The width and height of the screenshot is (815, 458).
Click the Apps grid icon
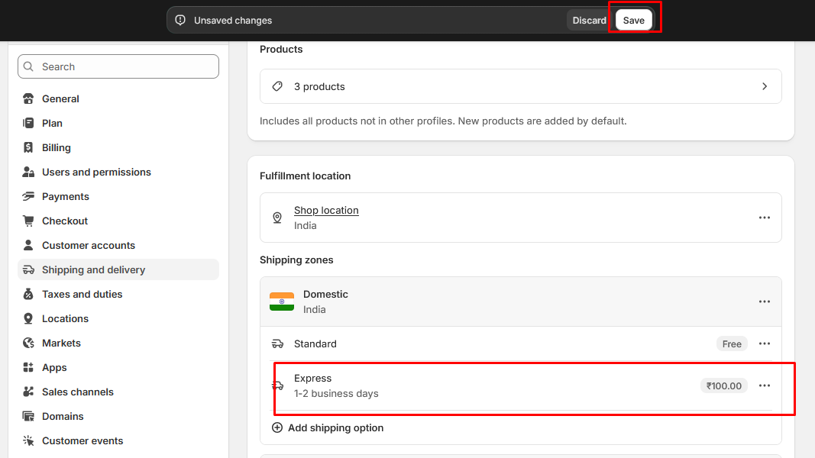[x=28, y=367]
